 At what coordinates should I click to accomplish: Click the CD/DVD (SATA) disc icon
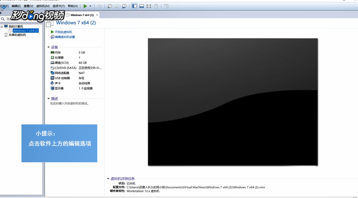click(52, 68)
